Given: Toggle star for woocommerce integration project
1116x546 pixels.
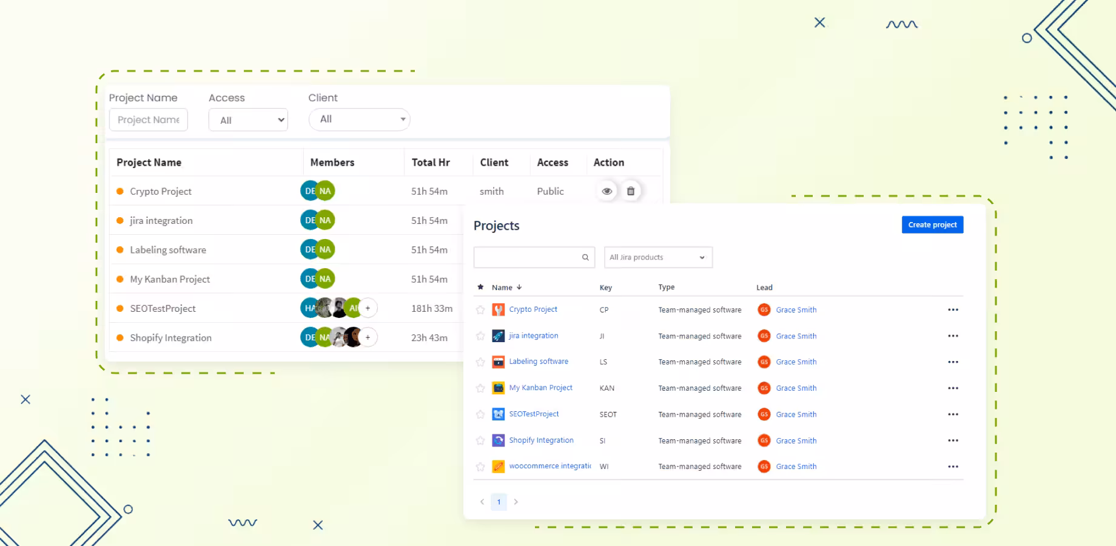Looking at the screenshot, I should pos(480,467).
